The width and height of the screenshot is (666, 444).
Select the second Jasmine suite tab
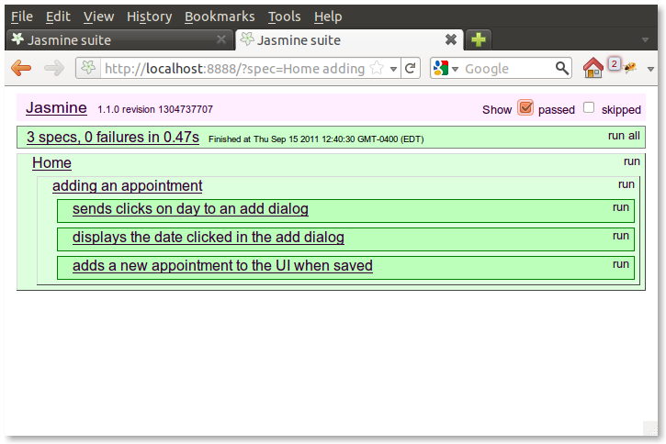coord(348,39)
